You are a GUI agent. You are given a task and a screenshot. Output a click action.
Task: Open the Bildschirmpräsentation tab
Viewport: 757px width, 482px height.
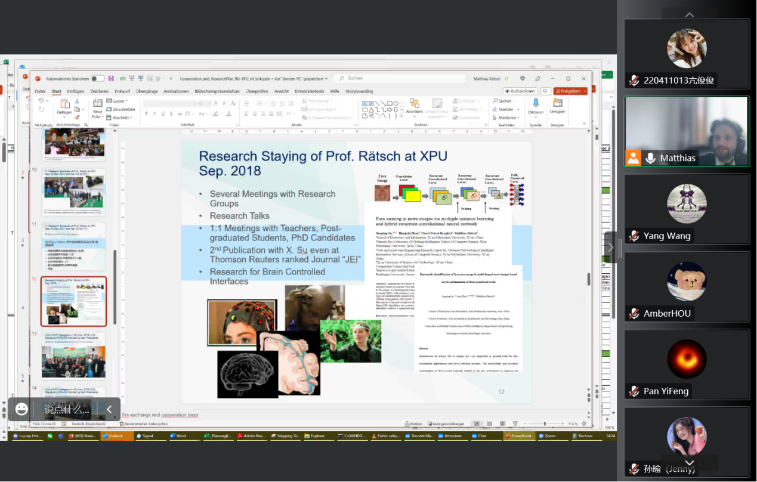tap(217, 91)
